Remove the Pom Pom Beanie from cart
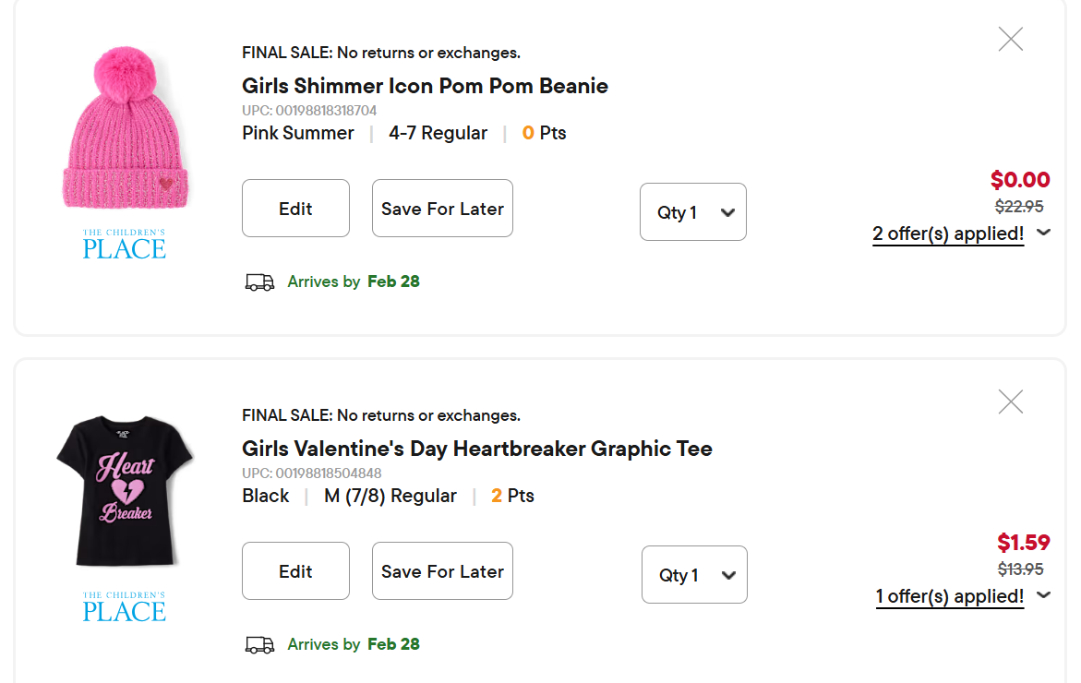Screen dimensions: 1081x683 (x=1011, y=39)
